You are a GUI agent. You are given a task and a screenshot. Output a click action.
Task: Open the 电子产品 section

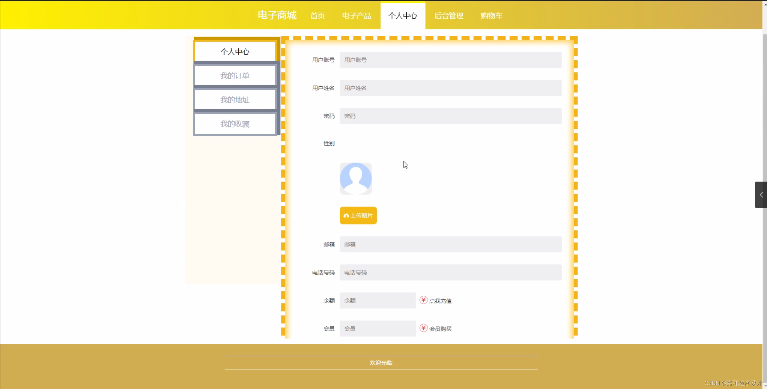tap(356, 16)
